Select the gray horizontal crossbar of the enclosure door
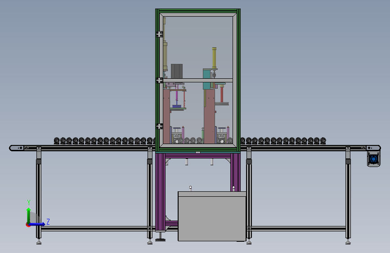This screenshot has height=253, width=390. 198,81
